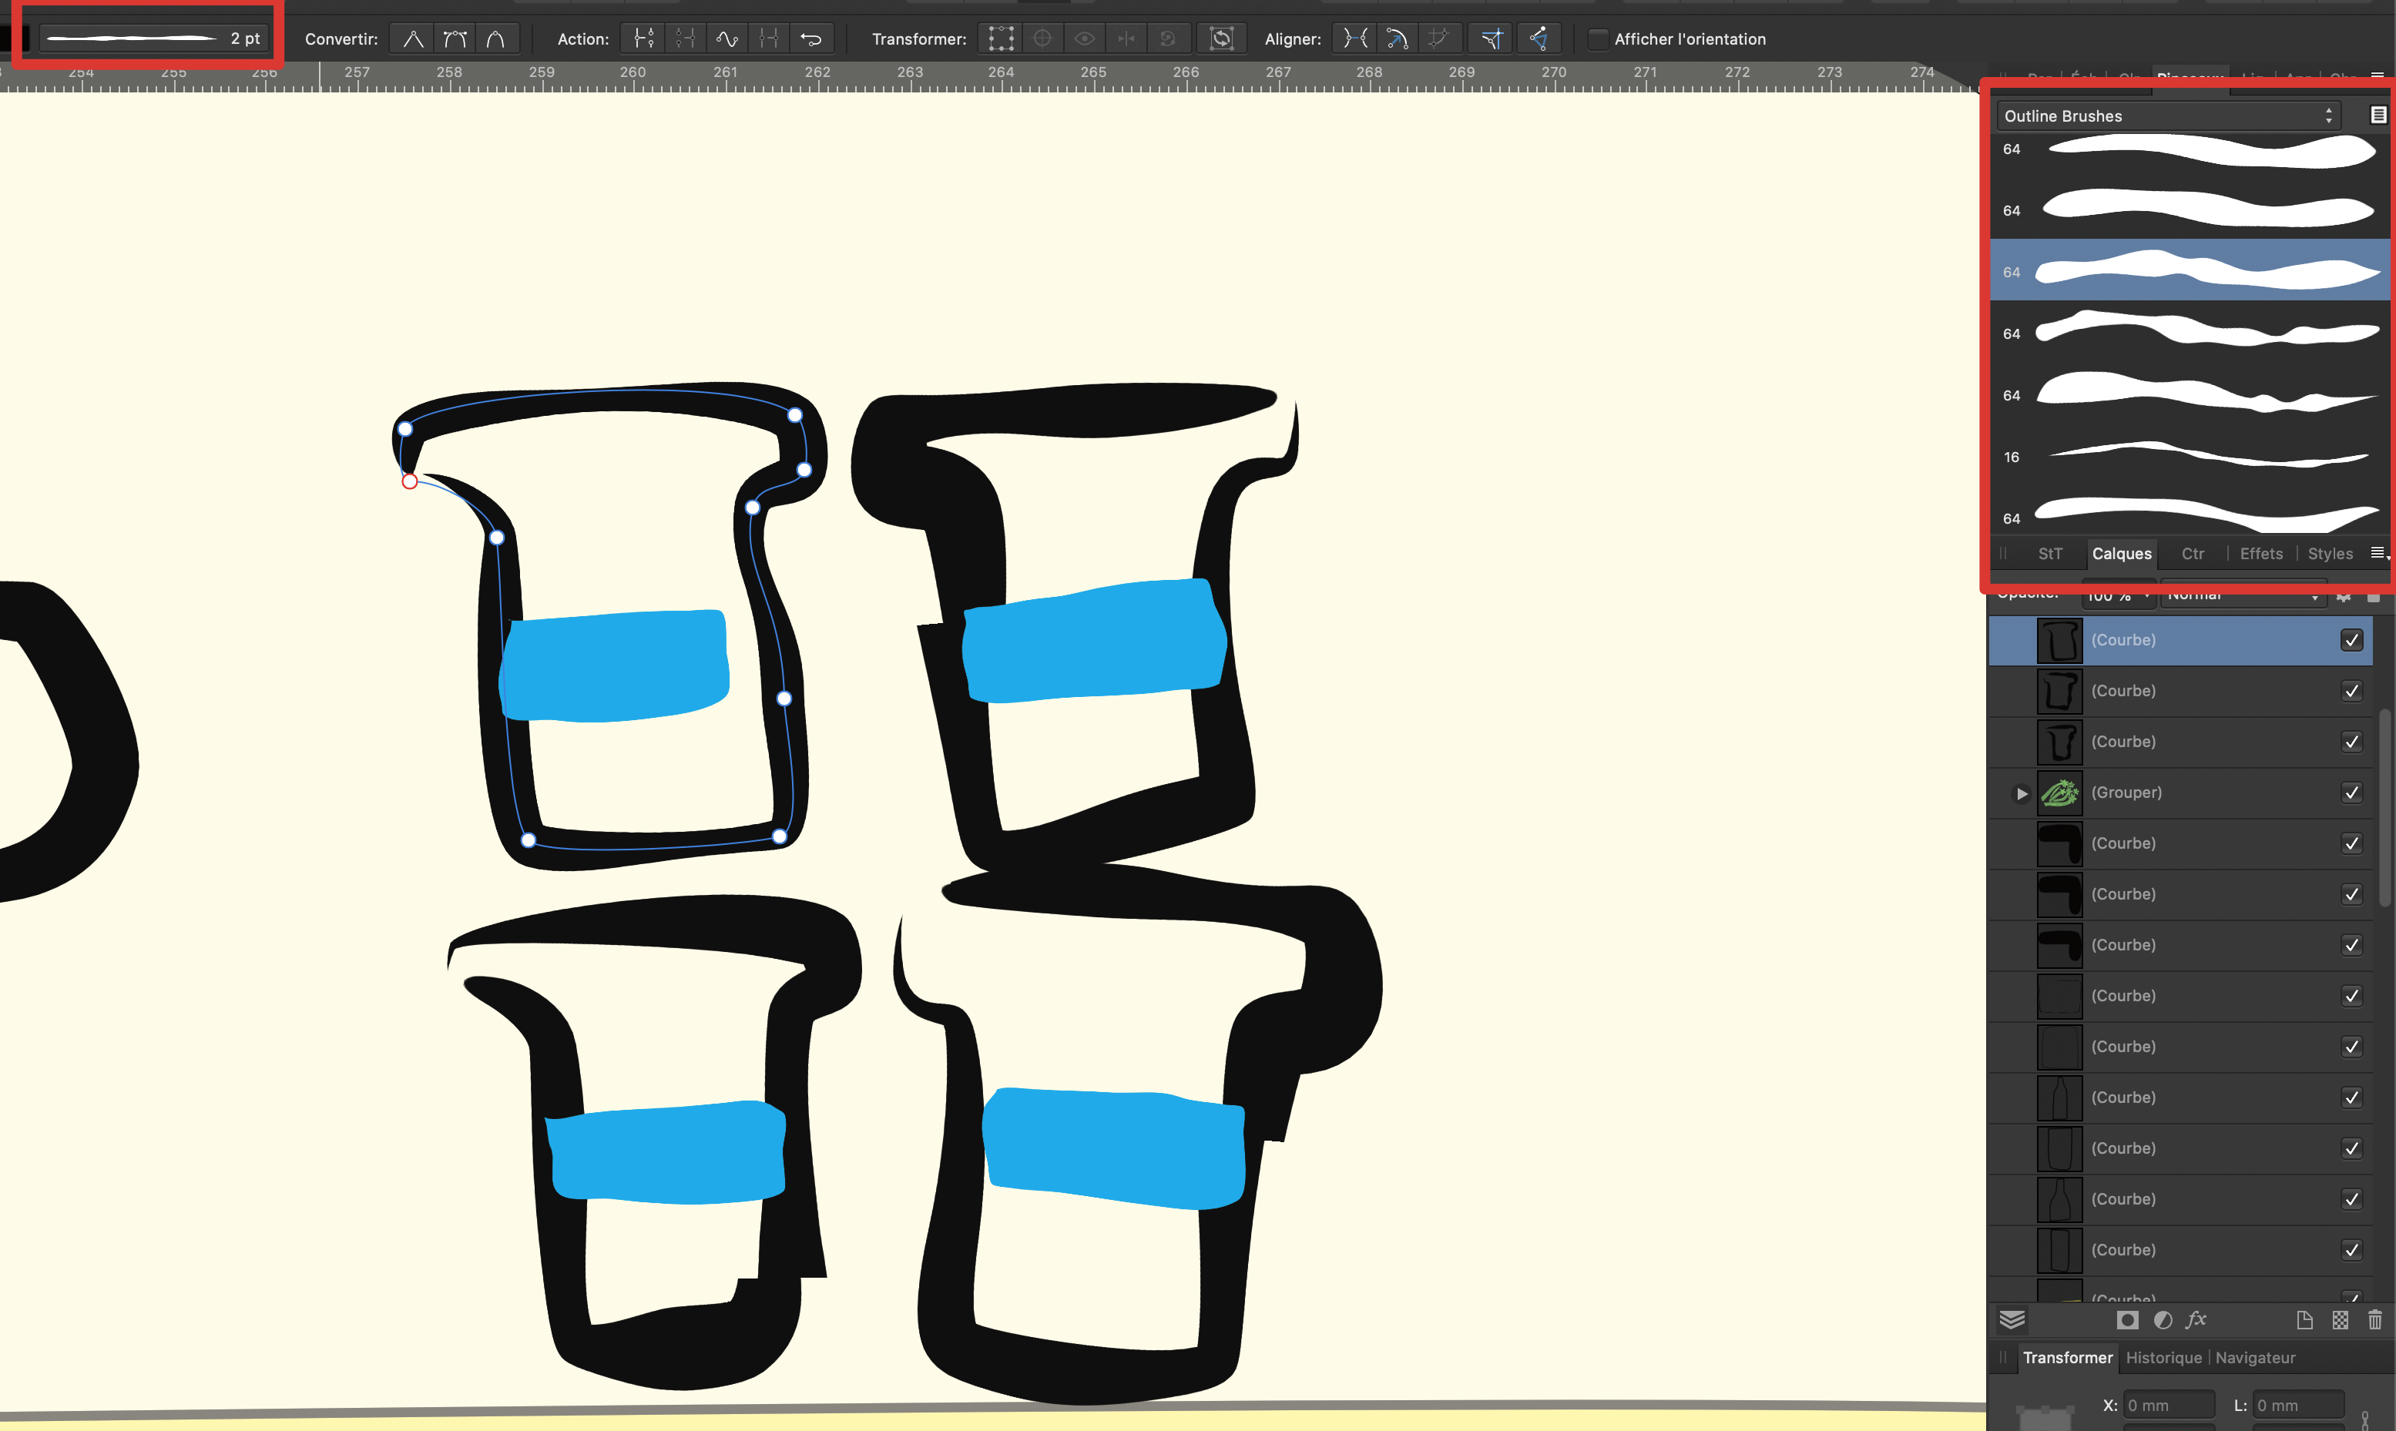The height and width of the screenshot is (1431, 2396).
Task: Add mask layer icon
Action: point(2127,1320)
